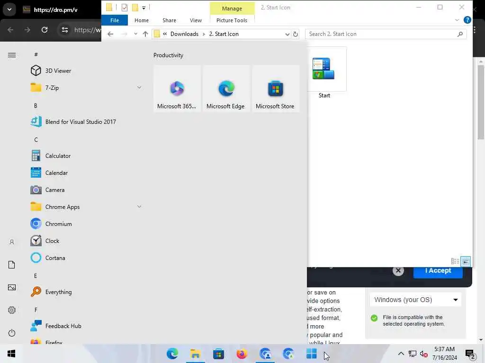The width and height of the screenshot is (485, 363).
Task: Click the Windows 11 style Start icon on taskbar
Action: click(312, 354)
